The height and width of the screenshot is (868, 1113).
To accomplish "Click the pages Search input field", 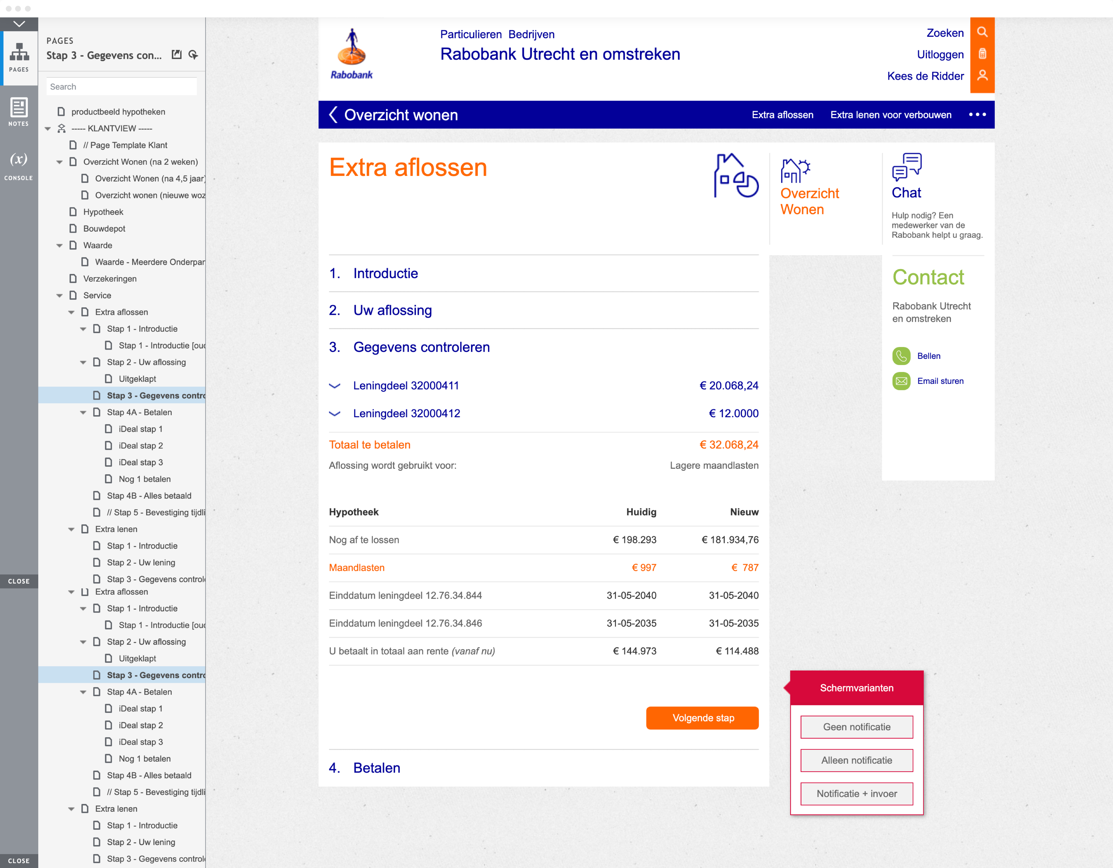I will tap(121, 87).
